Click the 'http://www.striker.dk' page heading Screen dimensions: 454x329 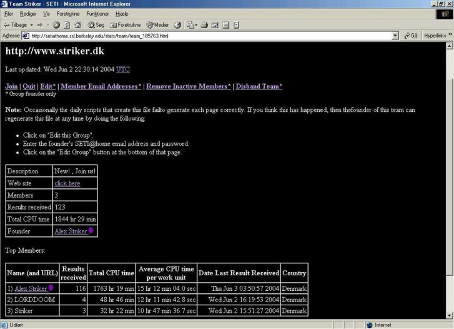tap(55, 51)
